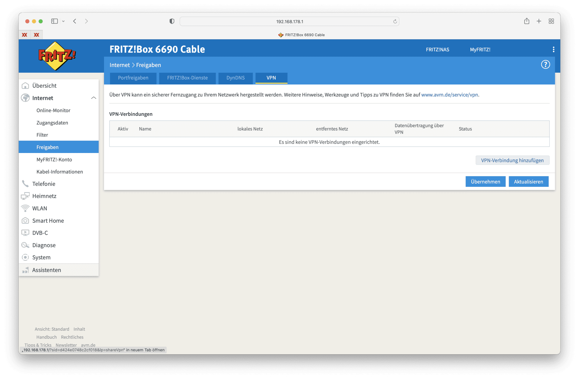This screenshot has height=379, width=579.
Task: Open the help question mark icon
Action: 545,65
